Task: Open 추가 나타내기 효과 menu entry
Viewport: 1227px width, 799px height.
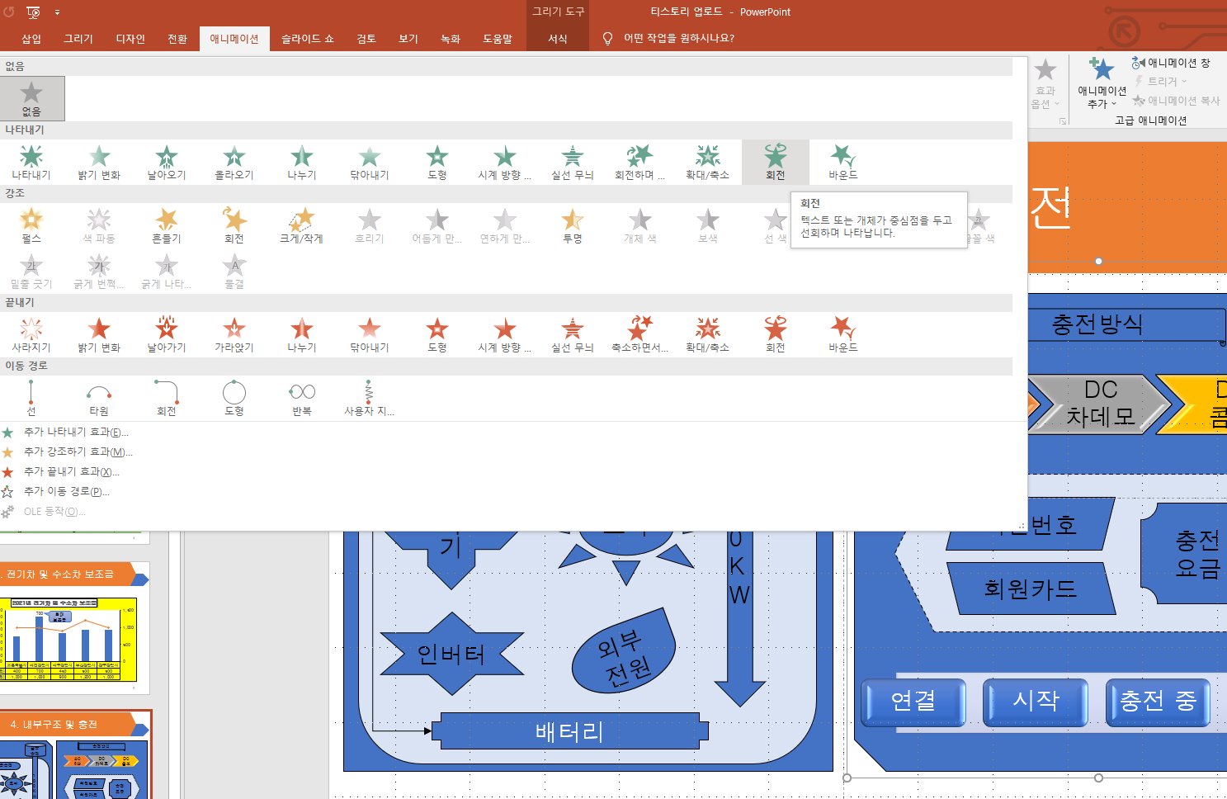Action: [x=76, y=433]
